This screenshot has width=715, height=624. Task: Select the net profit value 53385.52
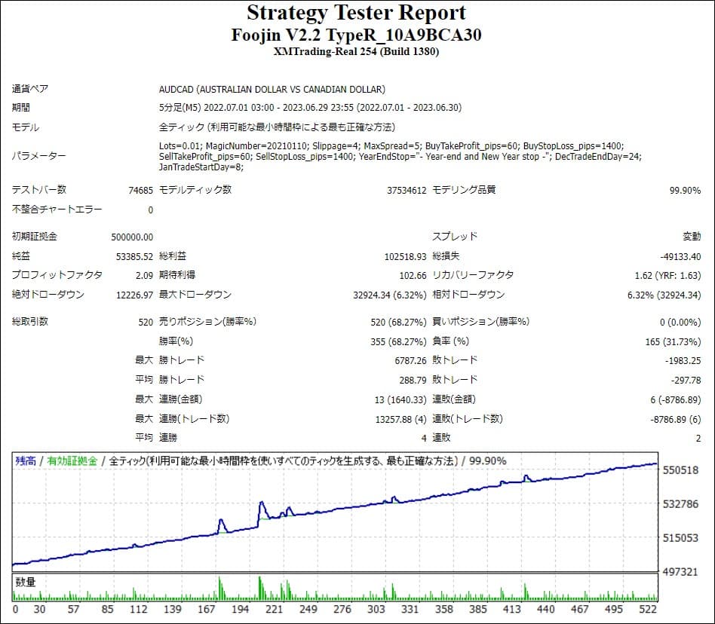134,256
